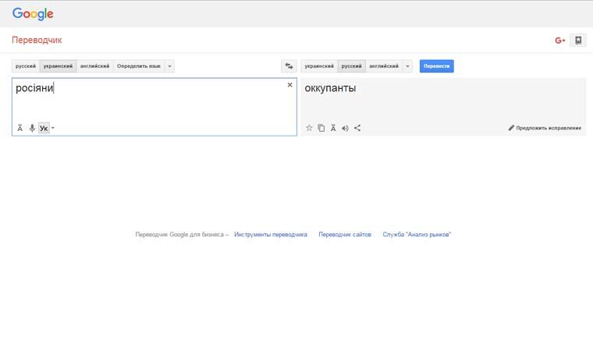This screenshot has height=351, width=593.
Task: Activate microphone voice input
Action: (x=32, y=128)
